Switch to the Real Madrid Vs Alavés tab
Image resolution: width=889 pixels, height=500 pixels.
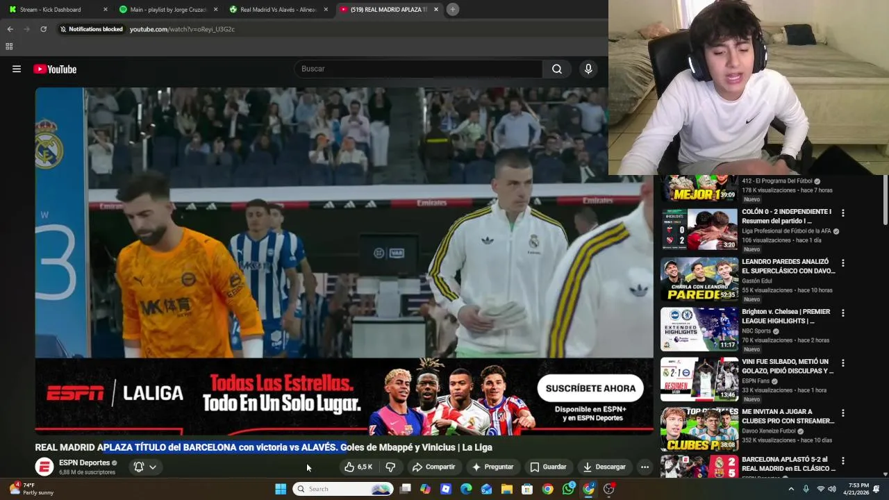point(279,10)
